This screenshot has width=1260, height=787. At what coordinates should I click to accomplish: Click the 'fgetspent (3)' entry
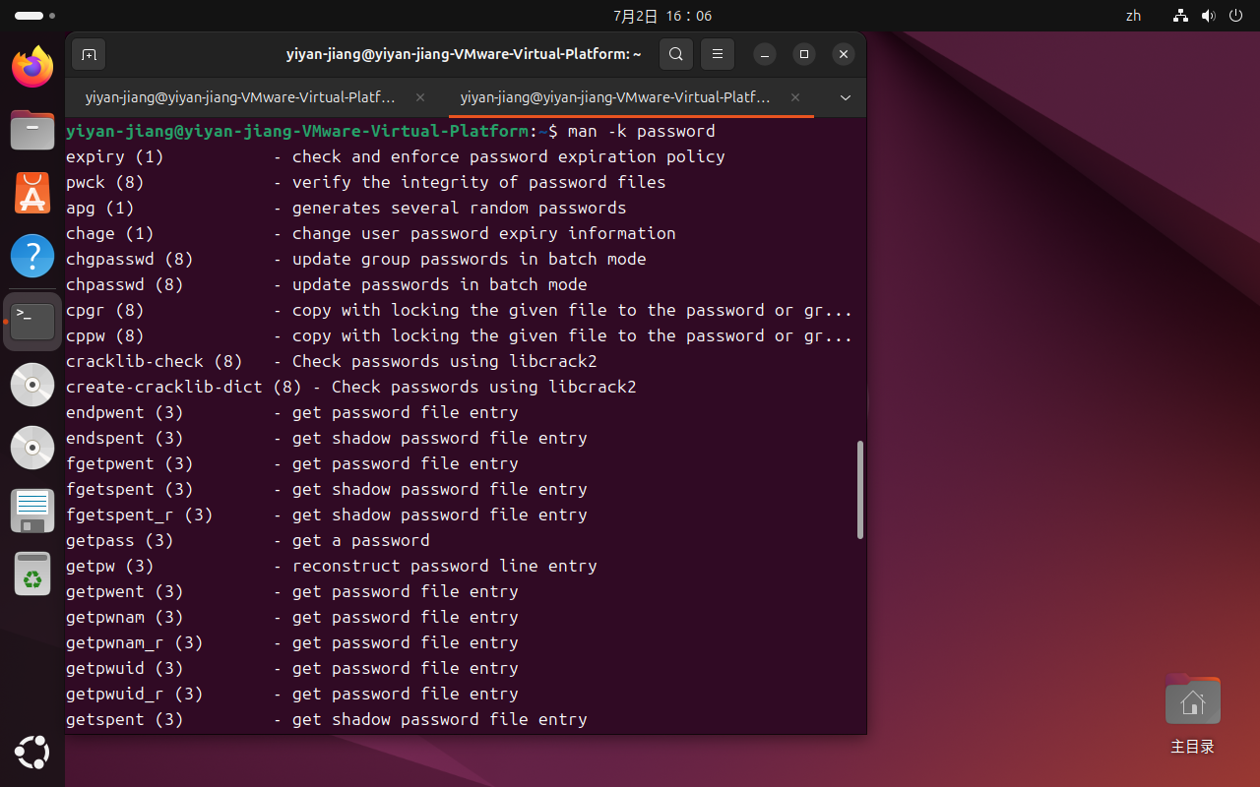coord(130,489)
